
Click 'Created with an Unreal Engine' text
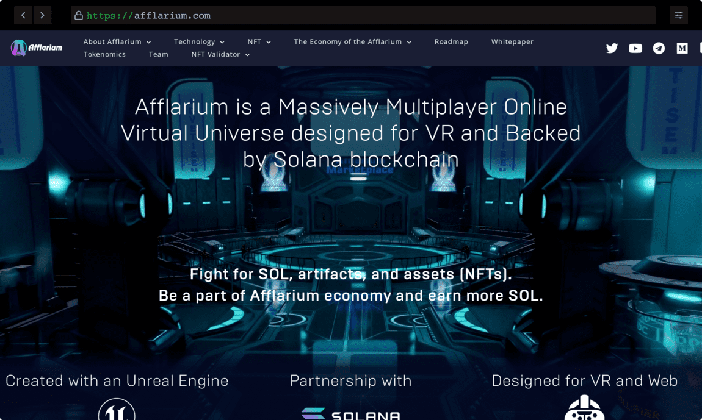tap(117, 380)
